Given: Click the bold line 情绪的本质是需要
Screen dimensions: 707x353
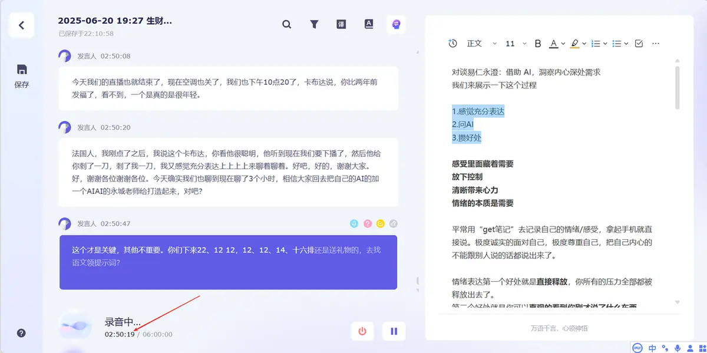Looking at the screenshot, I should pyautogui.click(x=483, y=203).
